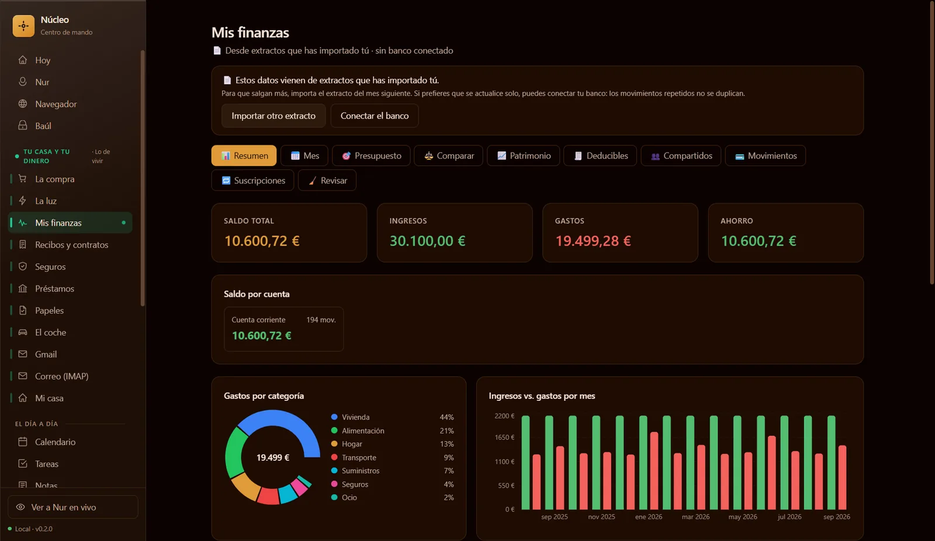This screenshot has width=935, height=541.
Task: Open the Cuenta corriente account card
Action: [x=283, y=329]
